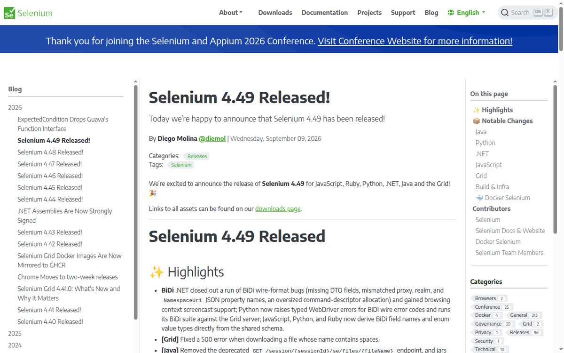Select Privacy category tag
This screenshot has height=353, width=564.
click(486, 332)
